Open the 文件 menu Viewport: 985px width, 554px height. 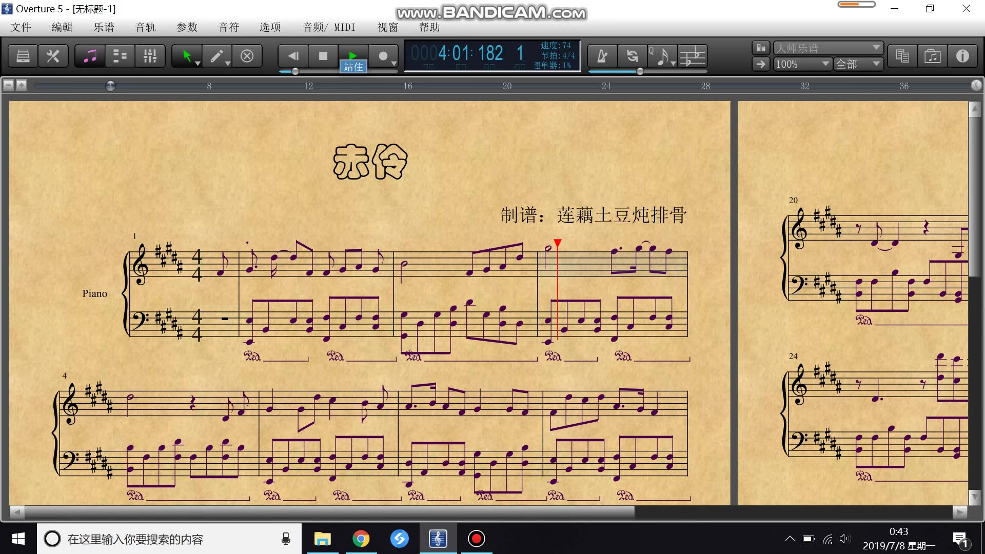click(21, 27)
